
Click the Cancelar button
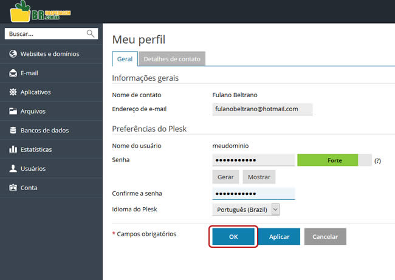[325, 237]
